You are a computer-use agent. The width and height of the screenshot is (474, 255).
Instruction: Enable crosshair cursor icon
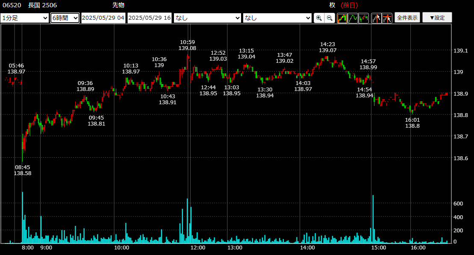tap(387, 18)
